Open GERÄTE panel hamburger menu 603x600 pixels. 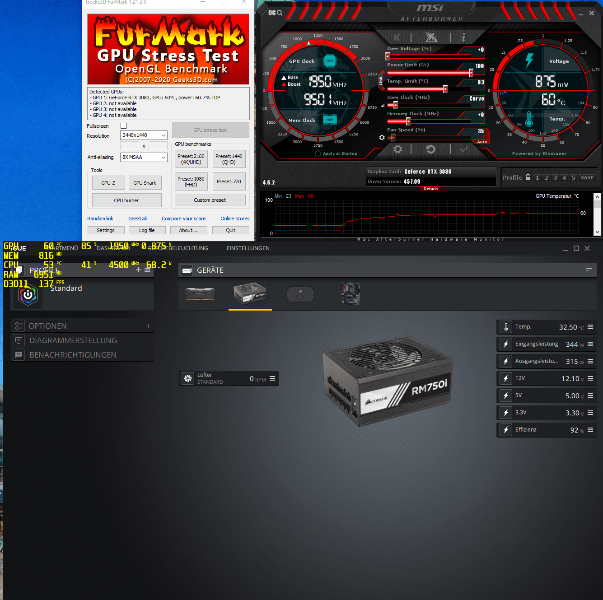coord(589,270)
